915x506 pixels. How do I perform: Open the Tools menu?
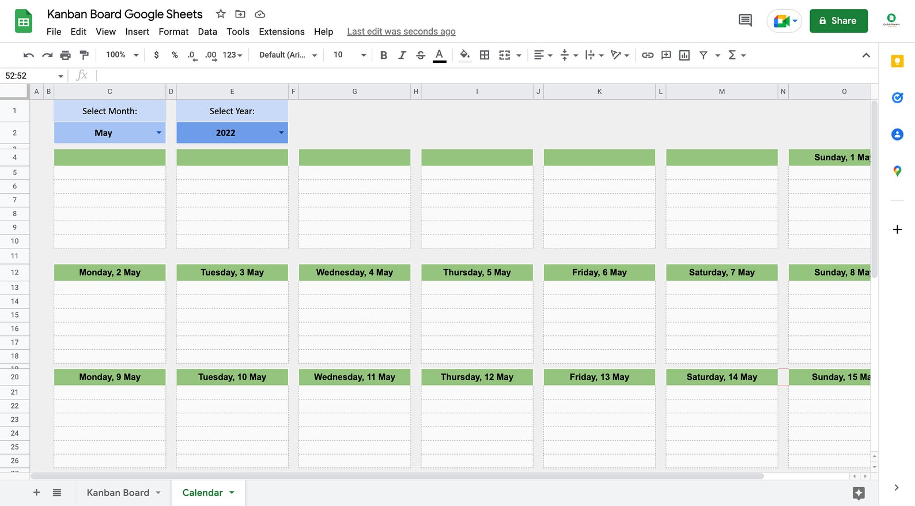tap(238, 32)
